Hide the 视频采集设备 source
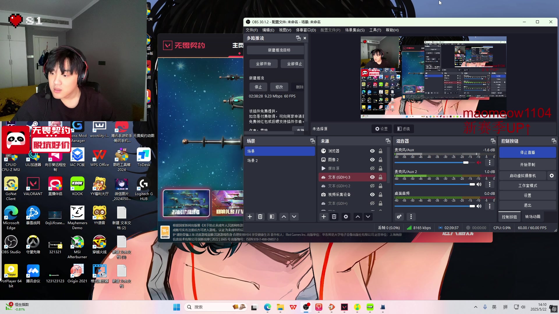 [x=372, y=195]
